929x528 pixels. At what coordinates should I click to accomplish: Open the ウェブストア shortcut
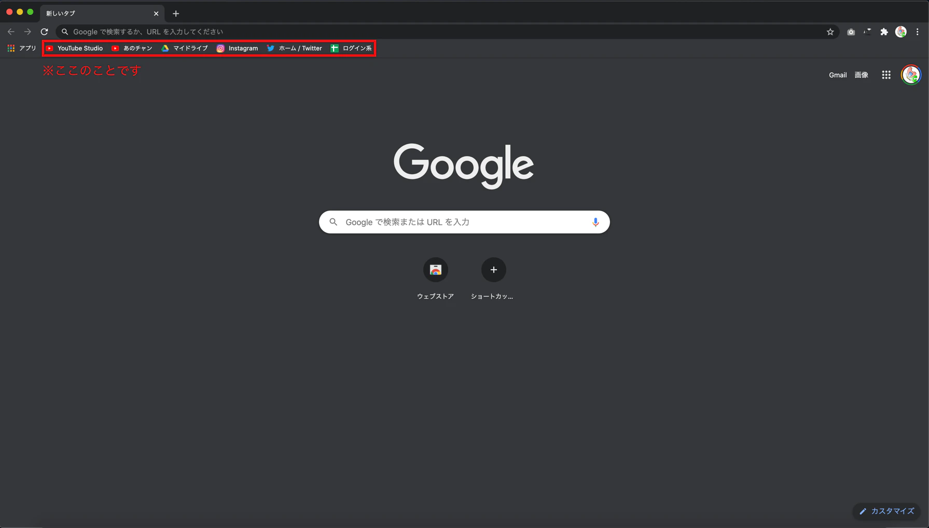(436, 279)
